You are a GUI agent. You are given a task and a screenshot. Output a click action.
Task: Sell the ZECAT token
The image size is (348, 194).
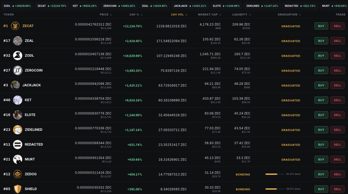pyautogui.click(x=337, y=26)
